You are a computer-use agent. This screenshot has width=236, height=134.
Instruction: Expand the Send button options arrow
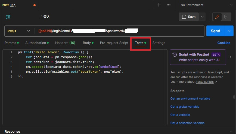[229, 31]
